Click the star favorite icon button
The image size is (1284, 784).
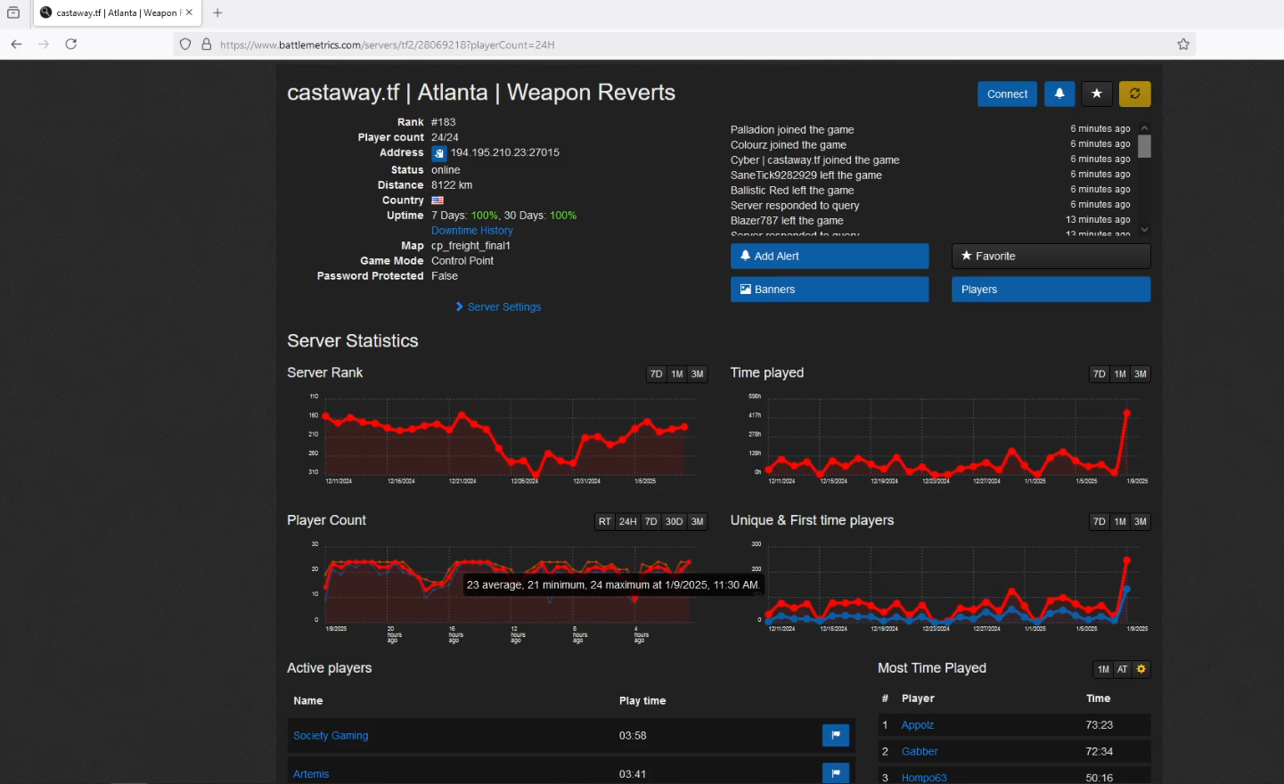[1097, 94]
